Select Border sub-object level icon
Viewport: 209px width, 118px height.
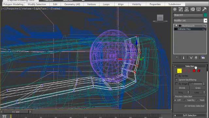click(189, 71)
